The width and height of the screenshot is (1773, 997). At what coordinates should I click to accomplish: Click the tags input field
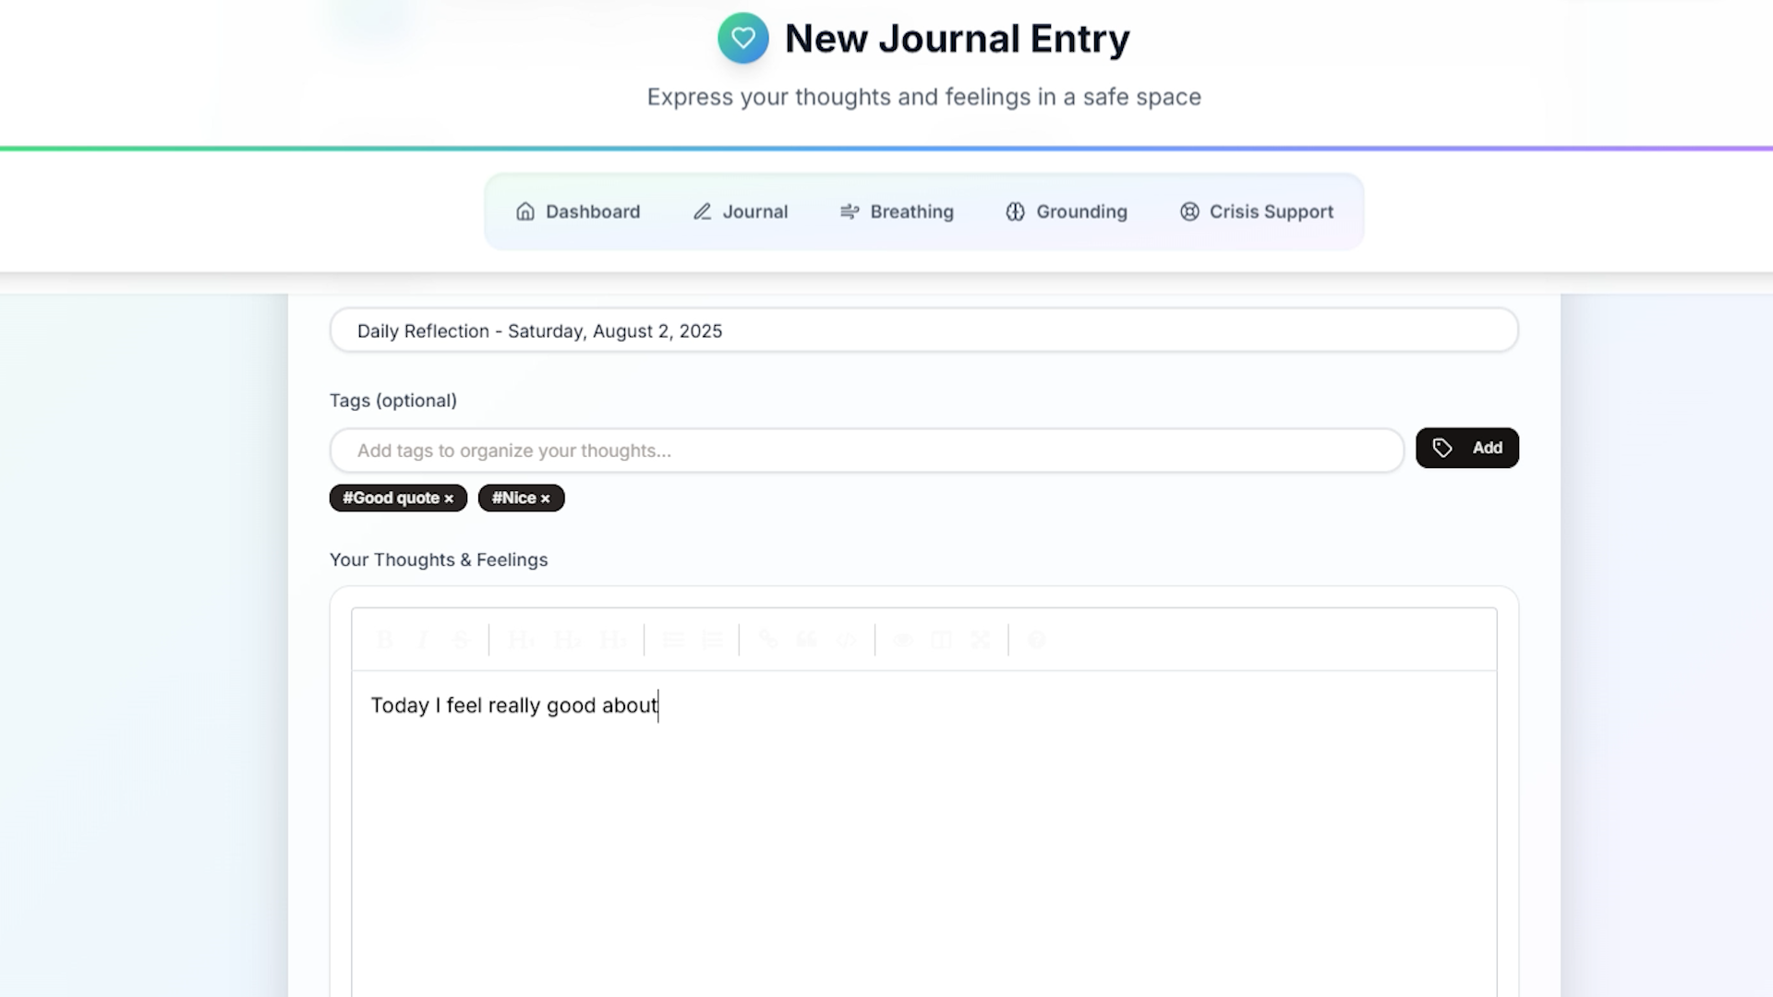(x=866, y=450)
